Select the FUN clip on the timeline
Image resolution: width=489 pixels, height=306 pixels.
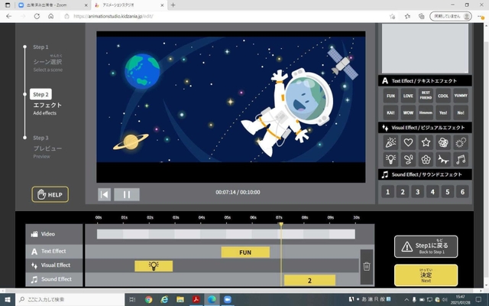coord(245,252)
